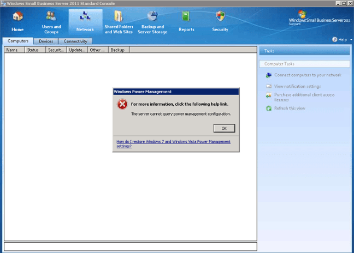The image size is (354, 253).
Task: Click the Computer Tasks section header
Action: click(304, 64)
